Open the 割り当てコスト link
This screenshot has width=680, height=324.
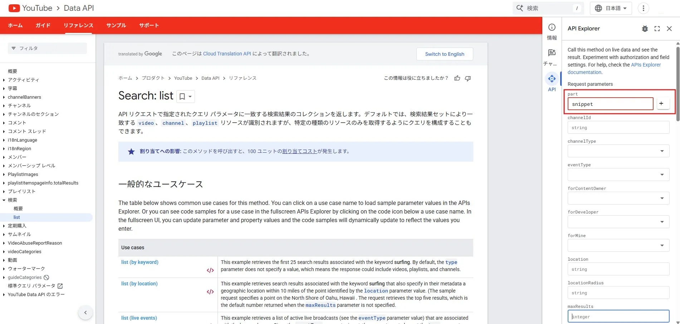point(300,151)
